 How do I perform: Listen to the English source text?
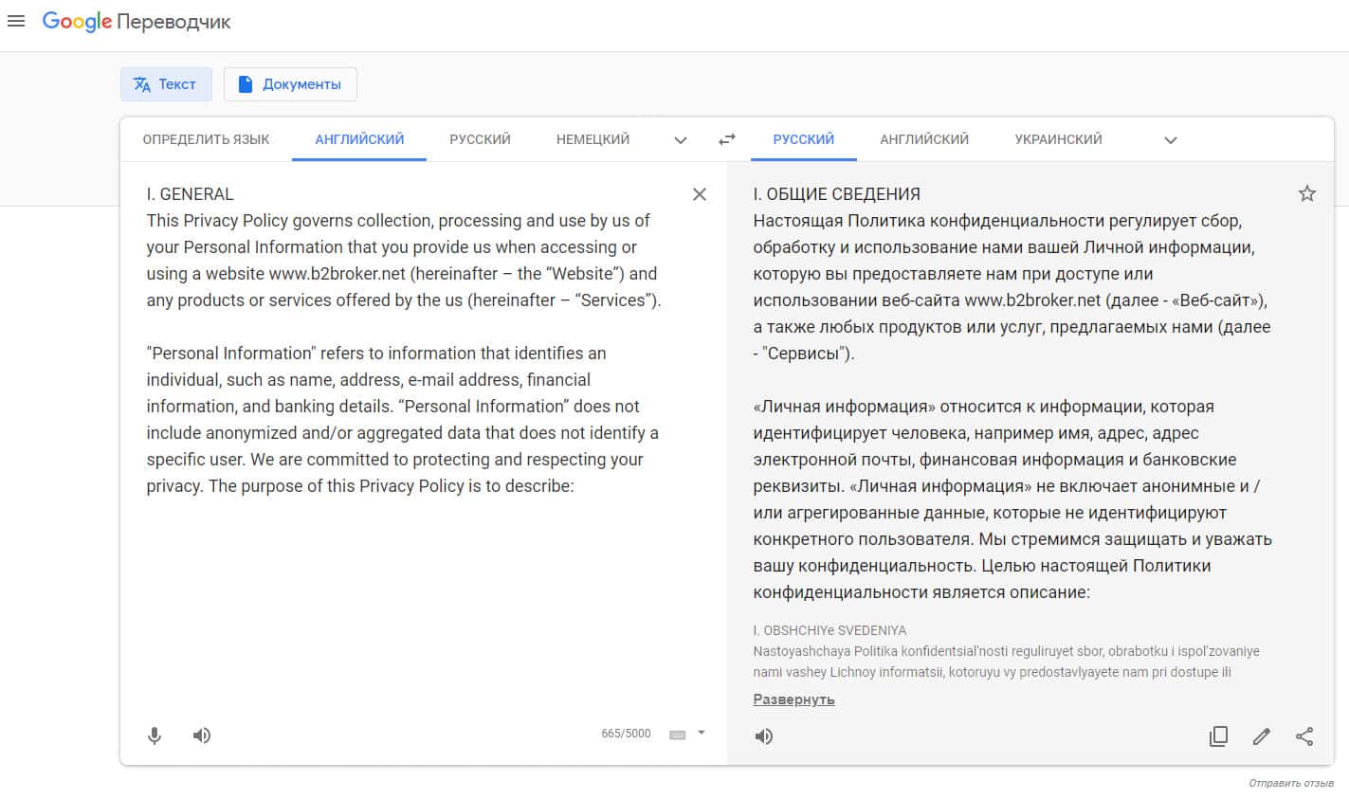coord(202,735)
